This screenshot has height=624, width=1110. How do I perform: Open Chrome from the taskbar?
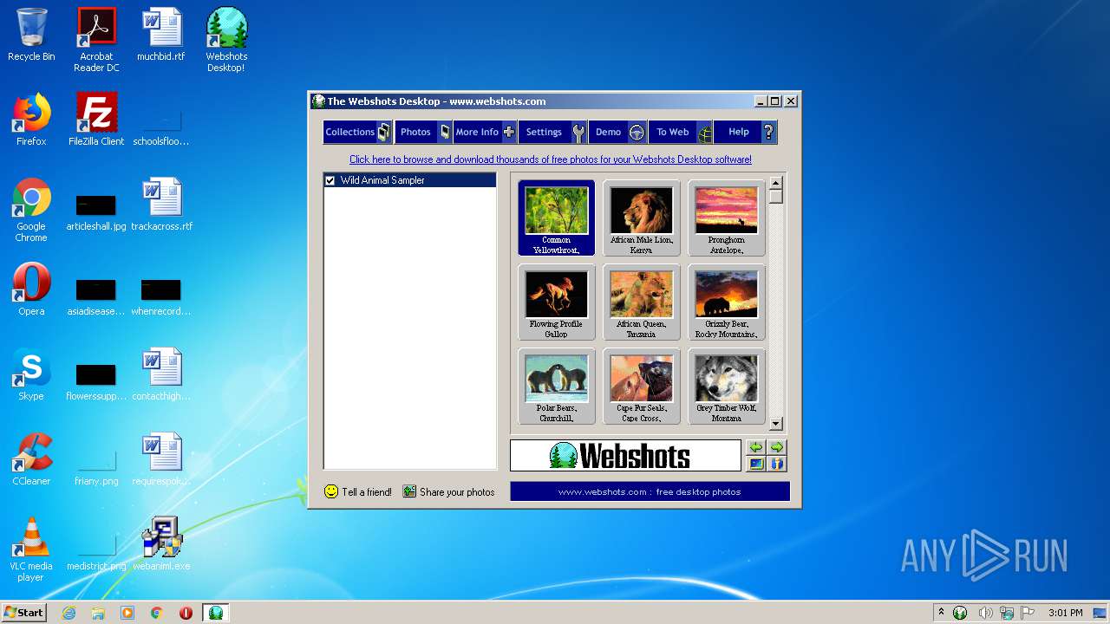coord(157,613)
